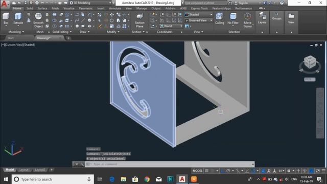Toggle Object Snap Tracking in status bar

click(247, 171)
